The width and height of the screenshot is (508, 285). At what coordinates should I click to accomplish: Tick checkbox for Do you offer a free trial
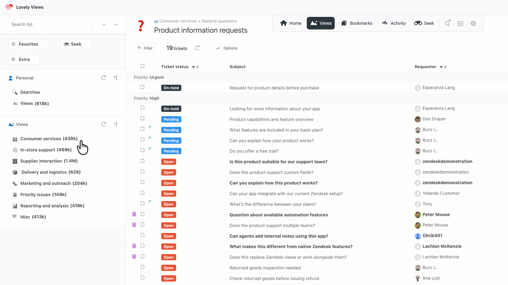(x=142, y=150)
